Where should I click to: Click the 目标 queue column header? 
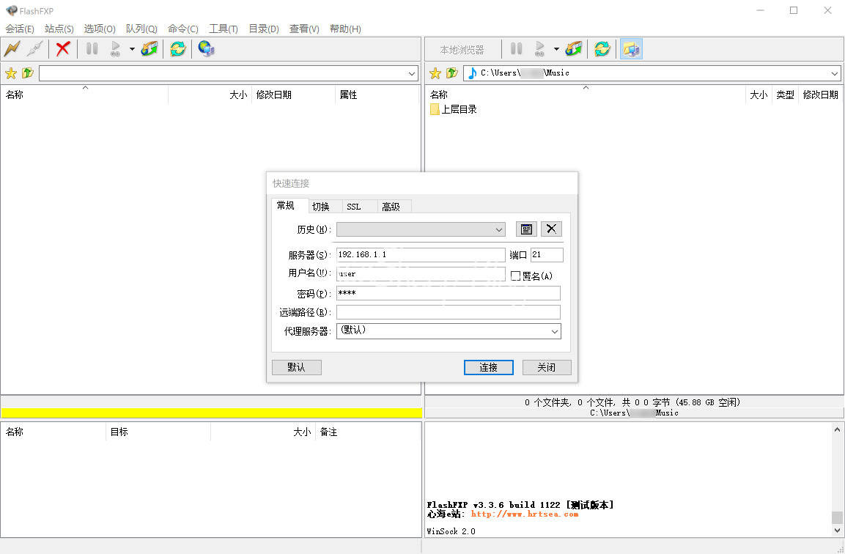[158, 432]
